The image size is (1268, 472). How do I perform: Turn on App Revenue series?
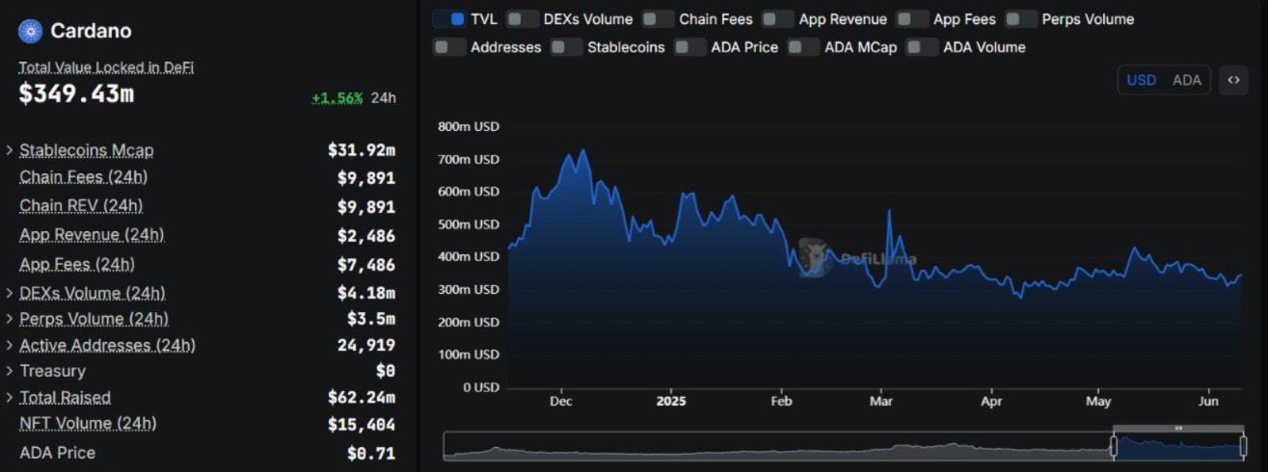click(x=777, y=19)
